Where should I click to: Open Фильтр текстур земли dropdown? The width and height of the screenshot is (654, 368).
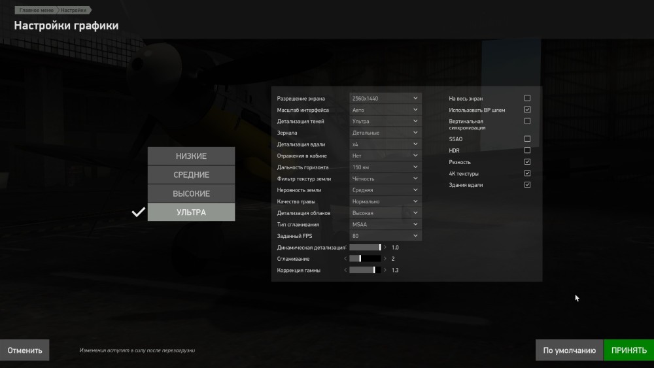coord(385,178)
